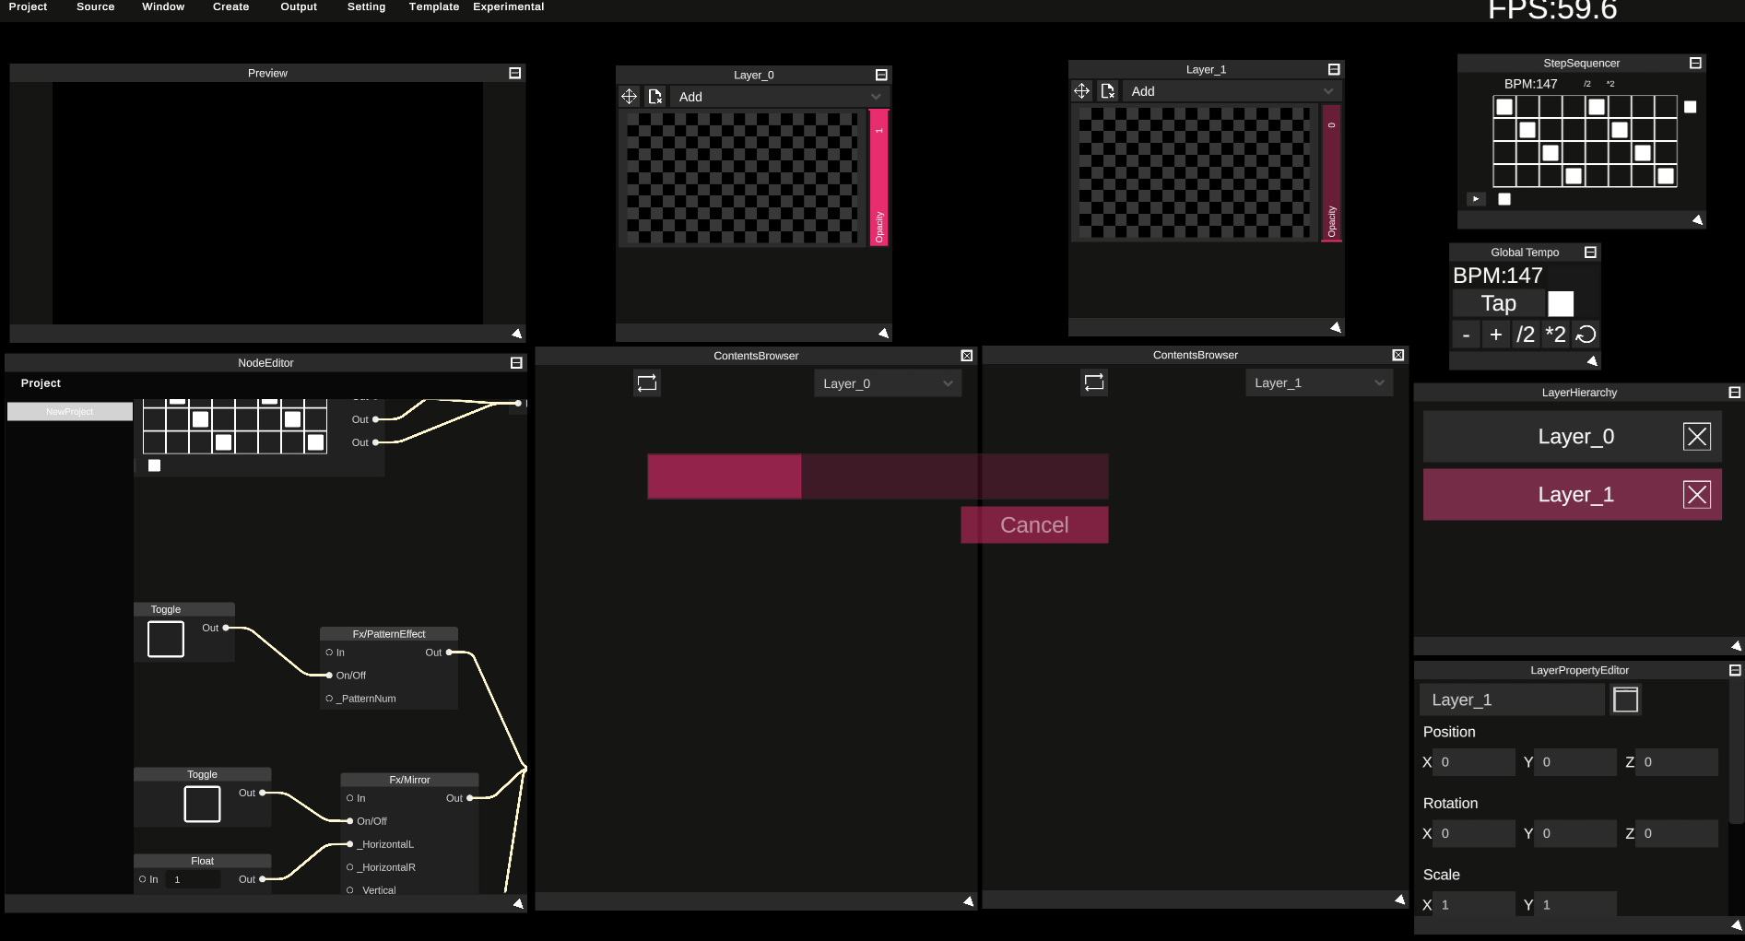The height and width of the screenshot is (941, 1745).
Task: Select the move/transform tool on Layer_0 panel
Action: pos(630,96)
